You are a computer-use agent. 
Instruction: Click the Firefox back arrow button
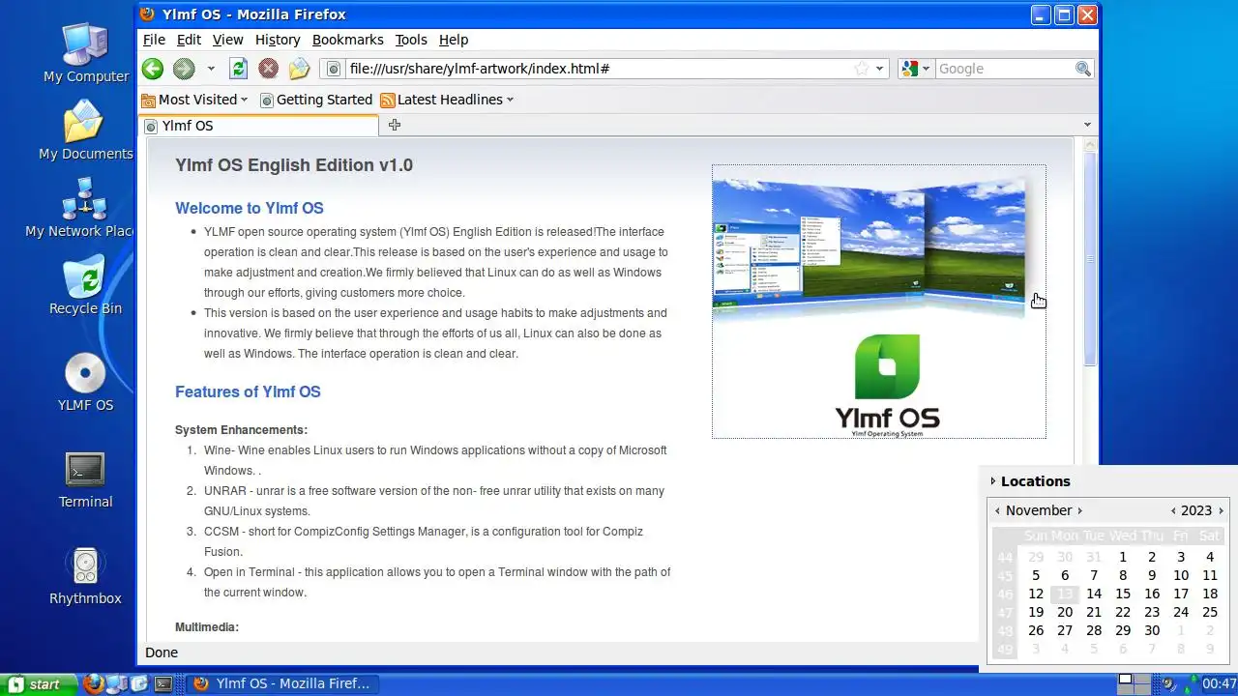coord(153,69)
